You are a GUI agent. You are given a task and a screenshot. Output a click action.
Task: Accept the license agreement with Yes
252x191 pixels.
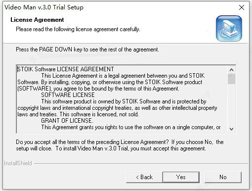click(x=181, y=177)
